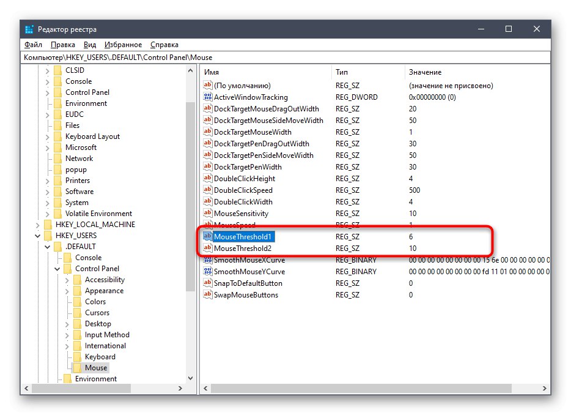Click the binary icon of SmoothMouseYCurve
The image size is (571, 415).
(208, 271)
